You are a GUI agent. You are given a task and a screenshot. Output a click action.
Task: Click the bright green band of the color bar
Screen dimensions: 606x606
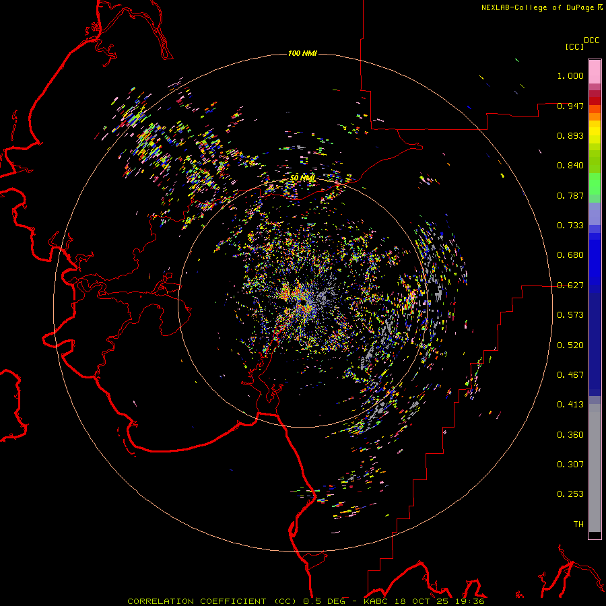click(595, 184)
